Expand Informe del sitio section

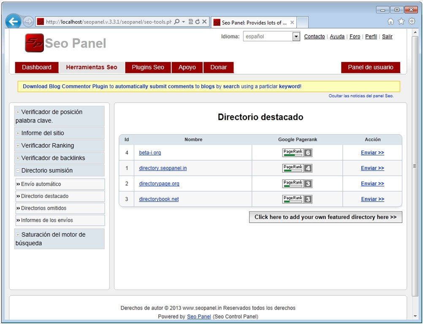pos(60,133)
